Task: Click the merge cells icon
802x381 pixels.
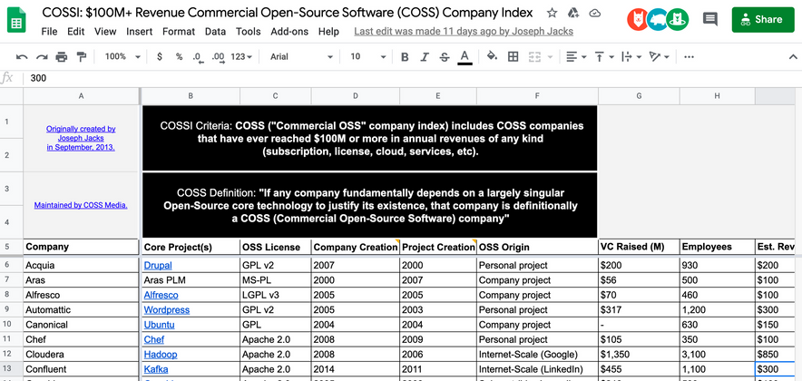Action: coord(534,57)
